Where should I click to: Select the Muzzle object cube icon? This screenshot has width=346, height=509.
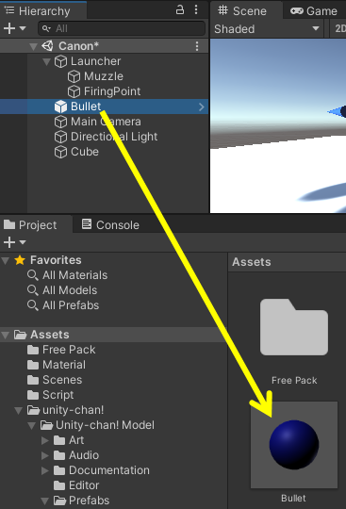coord(74,76)
